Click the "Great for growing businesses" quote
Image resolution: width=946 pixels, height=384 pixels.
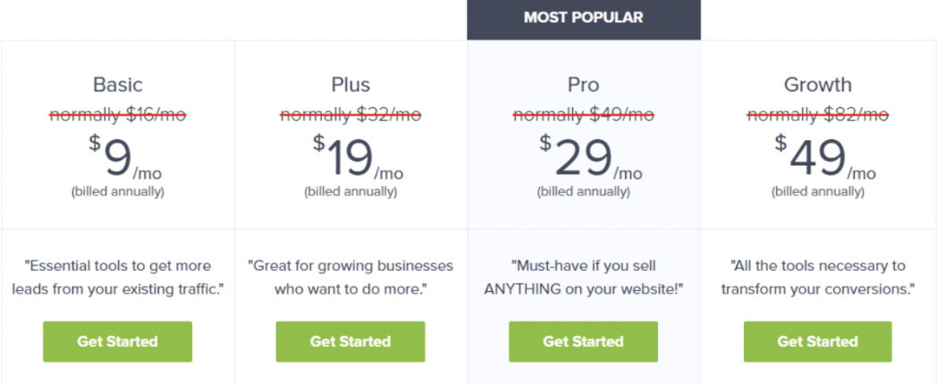[x=351, y=277]
